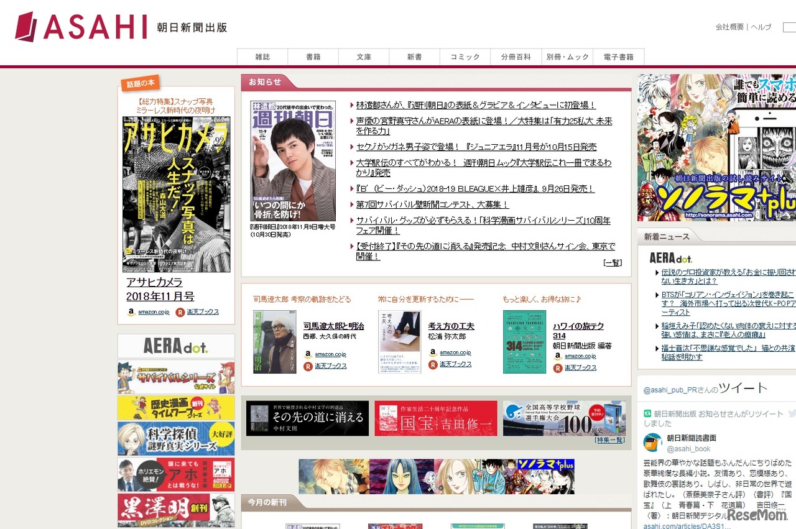Click the [特集一覧] link
Image resolution: width=796 pixels, height=529 pixels.
click(609, 440)
